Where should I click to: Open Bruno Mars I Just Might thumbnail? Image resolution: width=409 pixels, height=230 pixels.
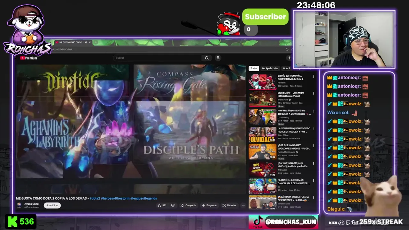(x=262, y=99)
